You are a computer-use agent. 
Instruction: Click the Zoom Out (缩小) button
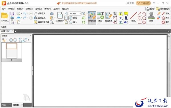[73, 22]
